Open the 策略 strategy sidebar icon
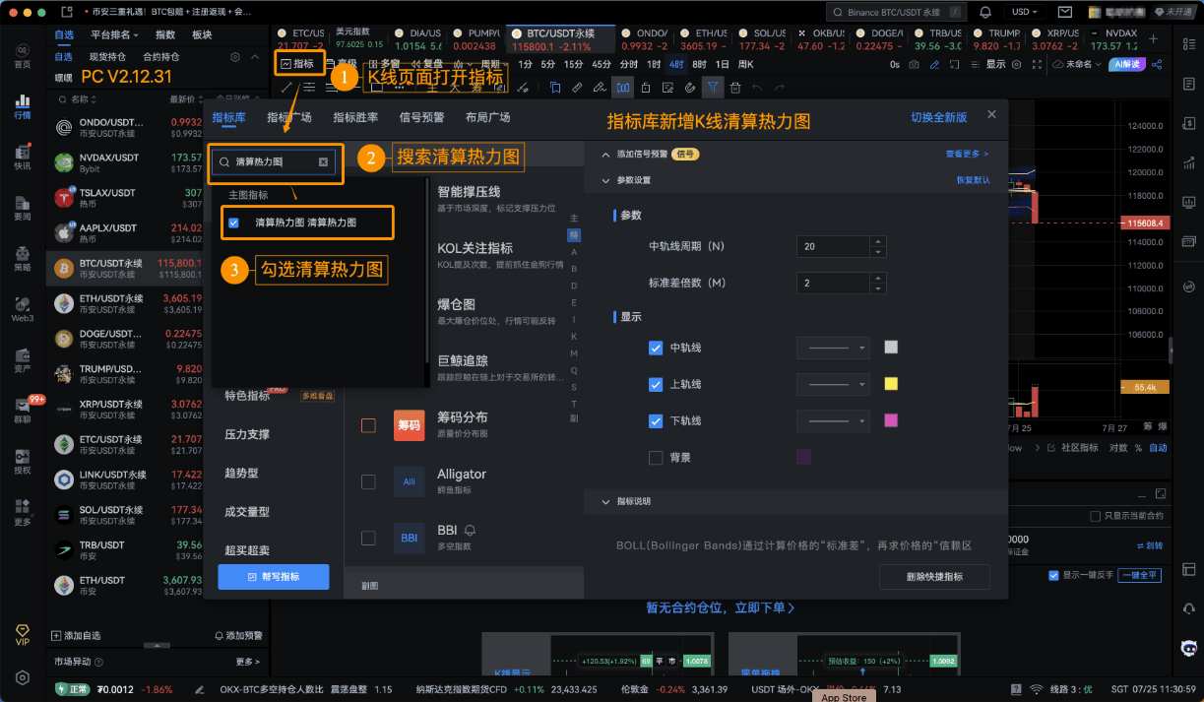Viewport: 1204px width, 702px height. [22, 259]
